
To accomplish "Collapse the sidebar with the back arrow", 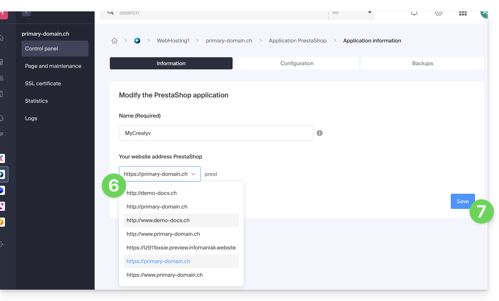I will click(x=26, y=13).
